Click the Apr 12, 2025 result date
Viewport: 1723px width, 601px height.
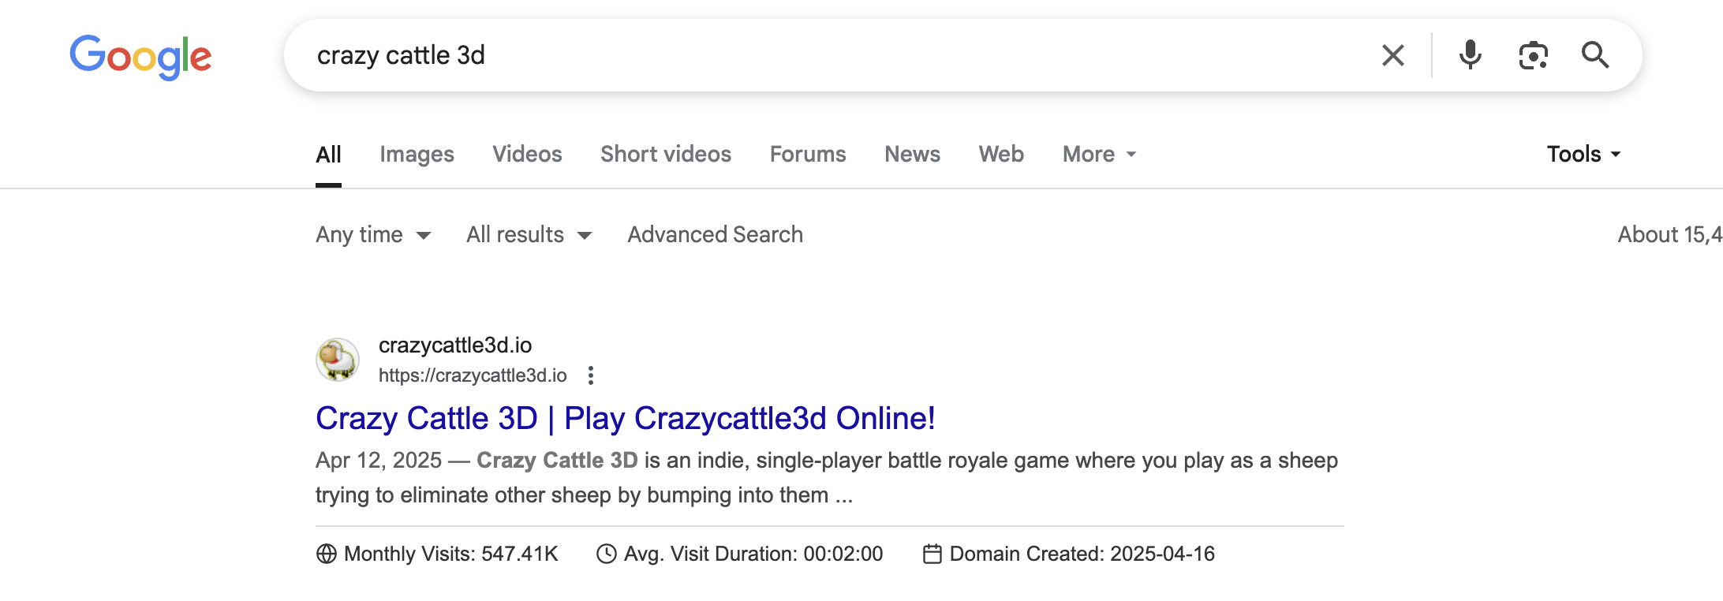coord(379,461)
